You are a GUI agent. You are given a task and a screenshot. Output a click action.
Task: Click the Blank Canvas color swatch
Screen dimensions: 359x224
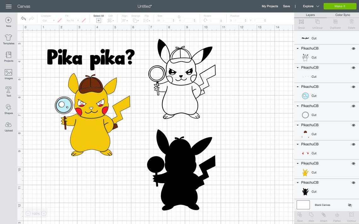(x=303, y=205)
